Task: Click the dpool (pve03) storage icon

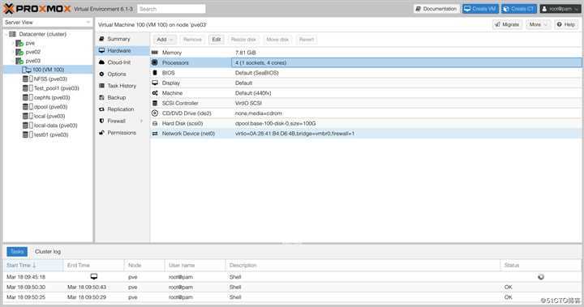Action: tap(28, 107)
